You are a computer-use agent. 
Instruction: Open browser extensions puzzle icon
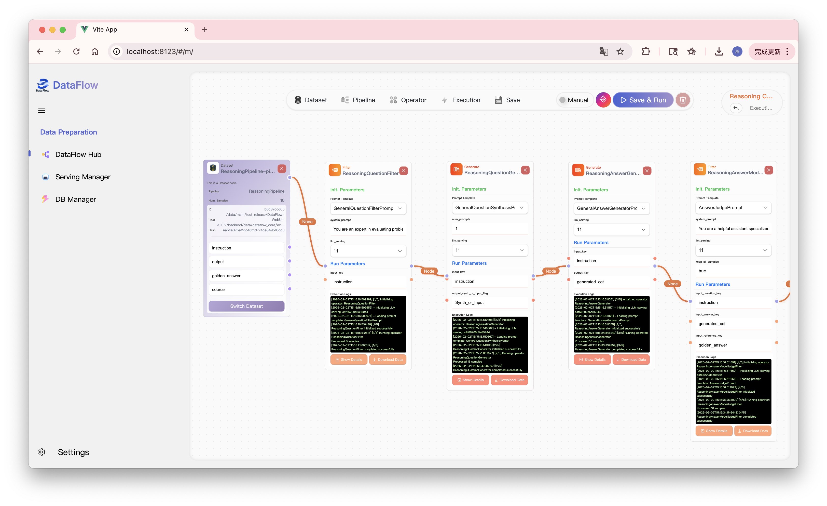tap(645, 51)
